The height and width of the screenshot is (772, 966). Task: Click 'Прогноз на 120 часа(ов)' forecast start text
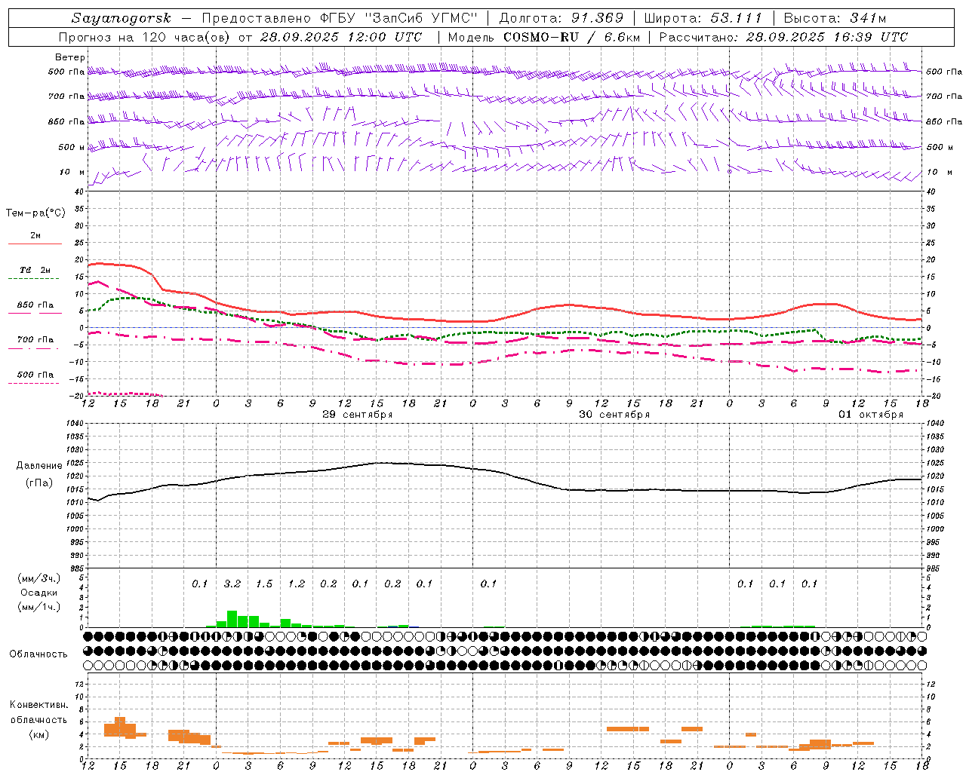tap(144, 37)
